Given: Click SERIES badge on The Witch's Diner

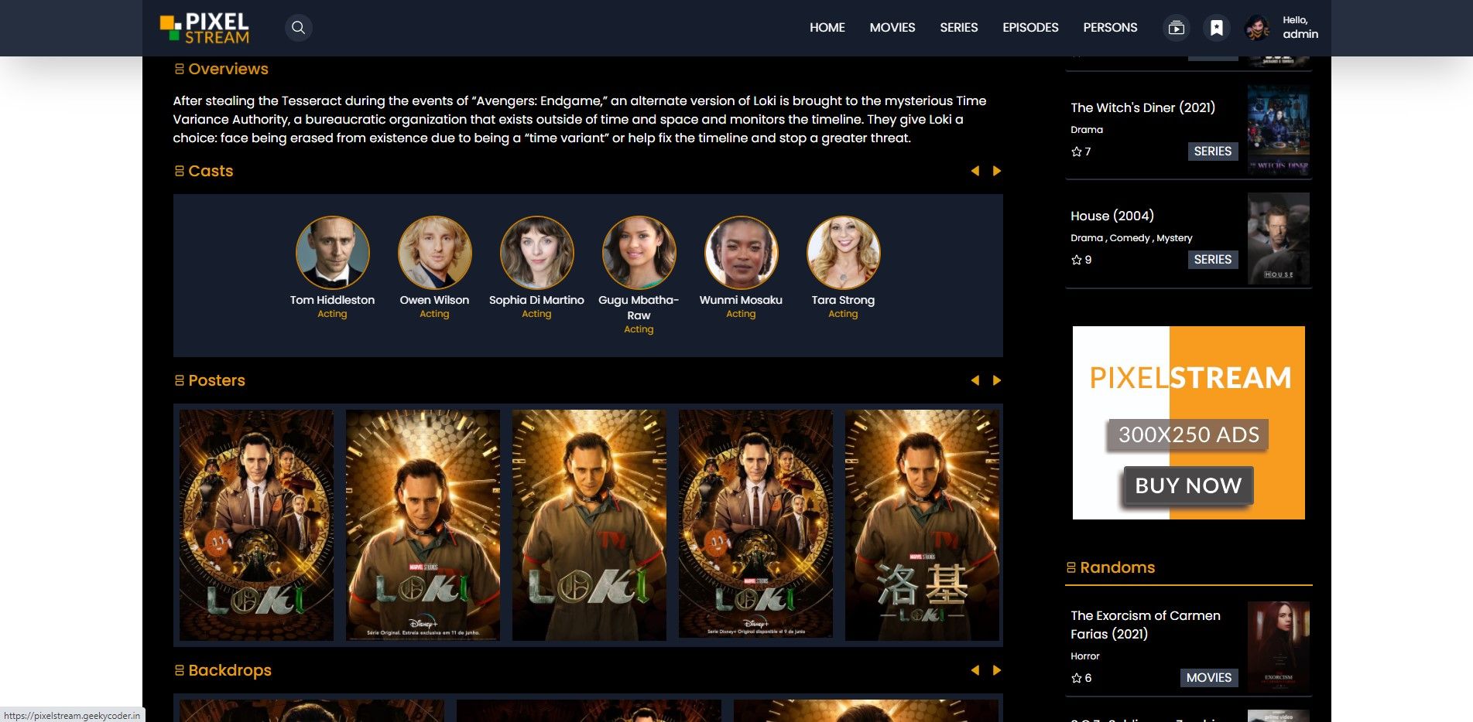Looking at the screenshot, I should 1213,152.
